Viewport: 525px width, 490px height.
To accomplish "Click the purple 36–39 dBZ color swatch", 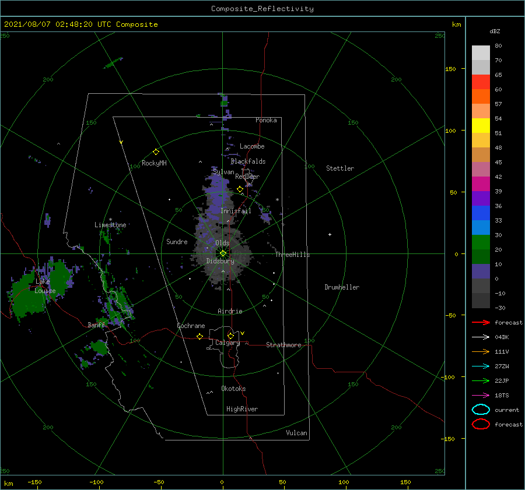I will 481,198.
